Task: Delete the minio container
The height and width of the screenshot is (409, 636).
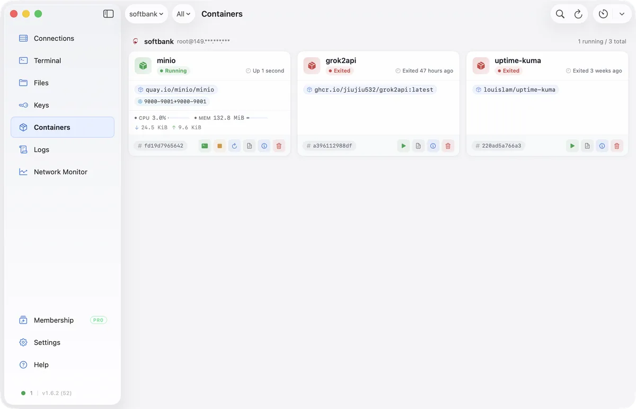Action: [279, 146]
